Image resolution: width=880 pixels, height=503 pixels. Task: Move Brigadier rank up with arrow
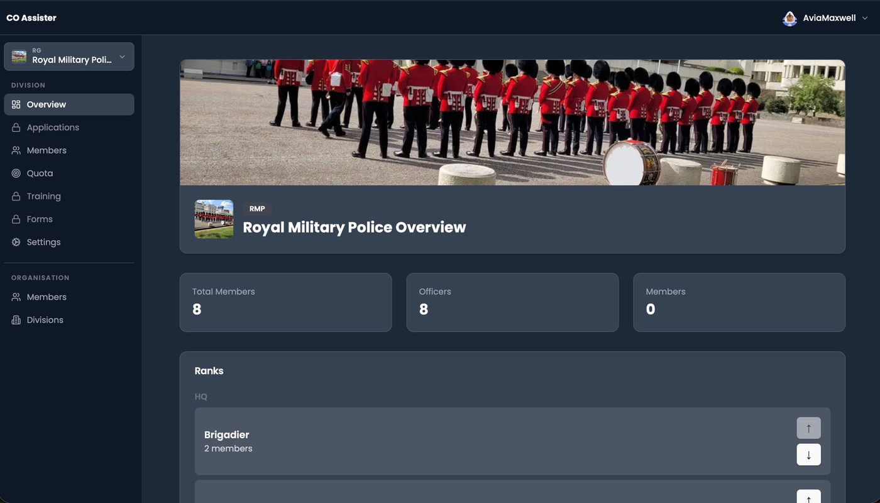pos(808,428)
